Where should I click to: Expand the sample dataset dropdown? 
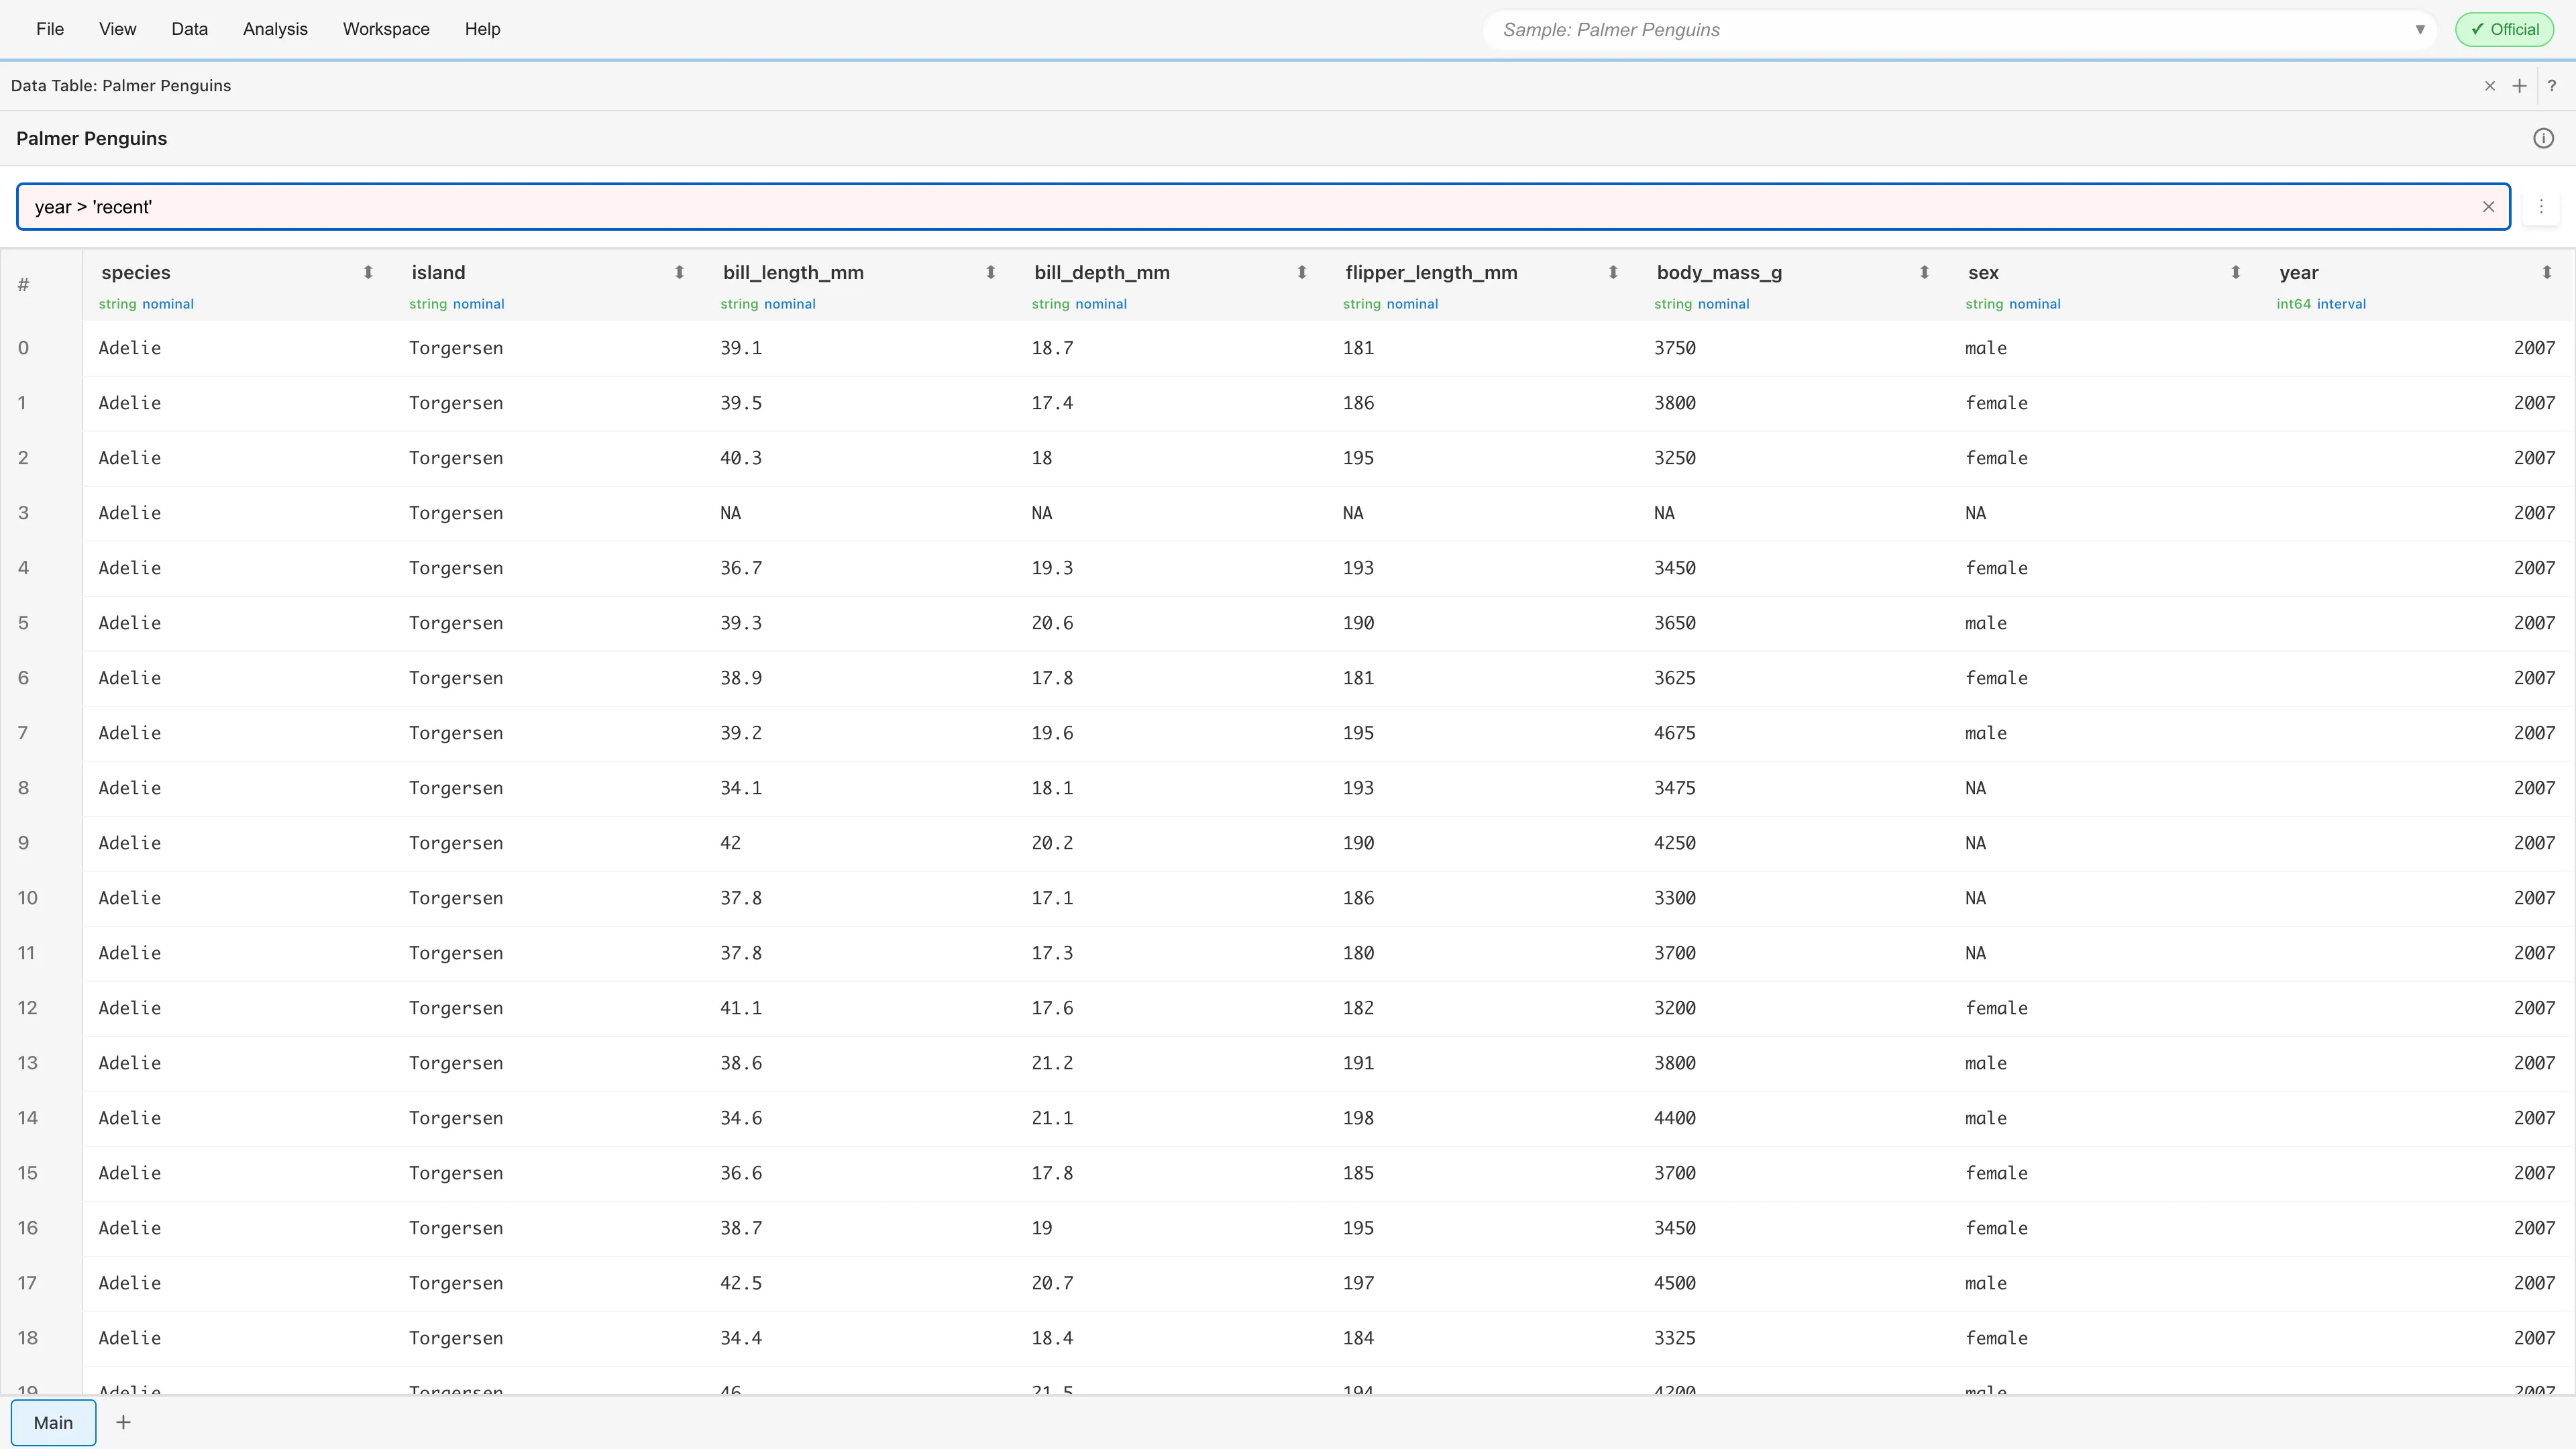[x=2419, y=29]
